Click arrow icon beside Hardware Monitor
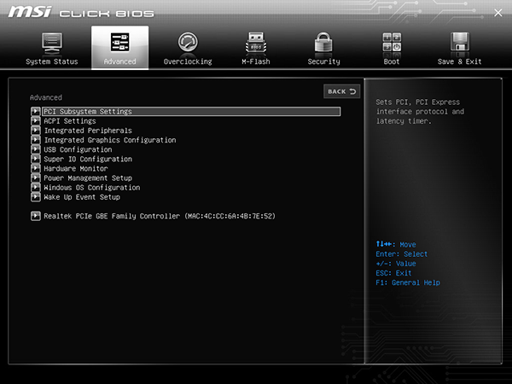 (x=35, y=169)
